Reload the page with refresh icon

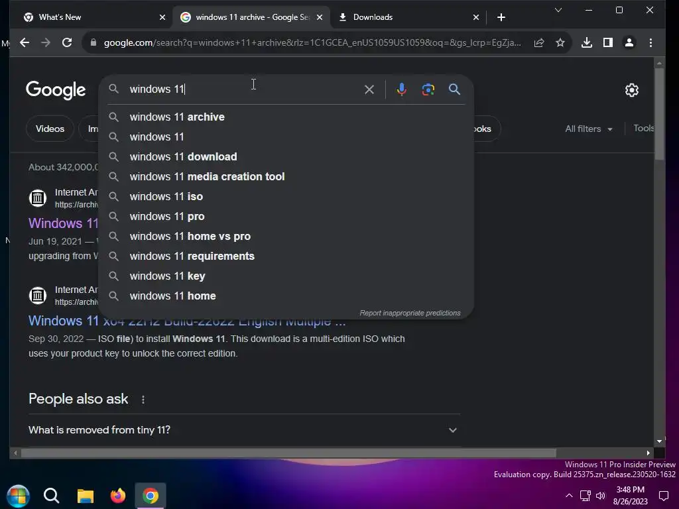click(67, 42)
